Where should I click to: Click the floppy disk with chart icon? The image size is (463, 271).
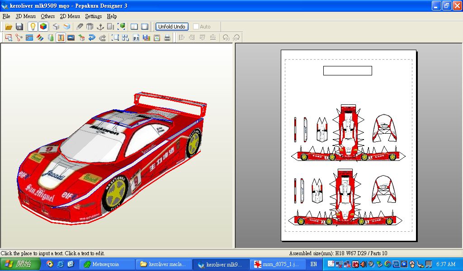pyautogui.click(x=146, y=37)
